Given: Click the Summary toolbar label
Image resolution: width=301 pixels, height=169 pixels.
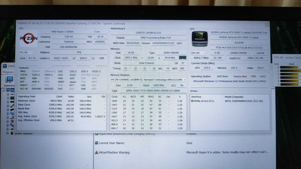Looking at the screenshot, I should tap(9, 85).
